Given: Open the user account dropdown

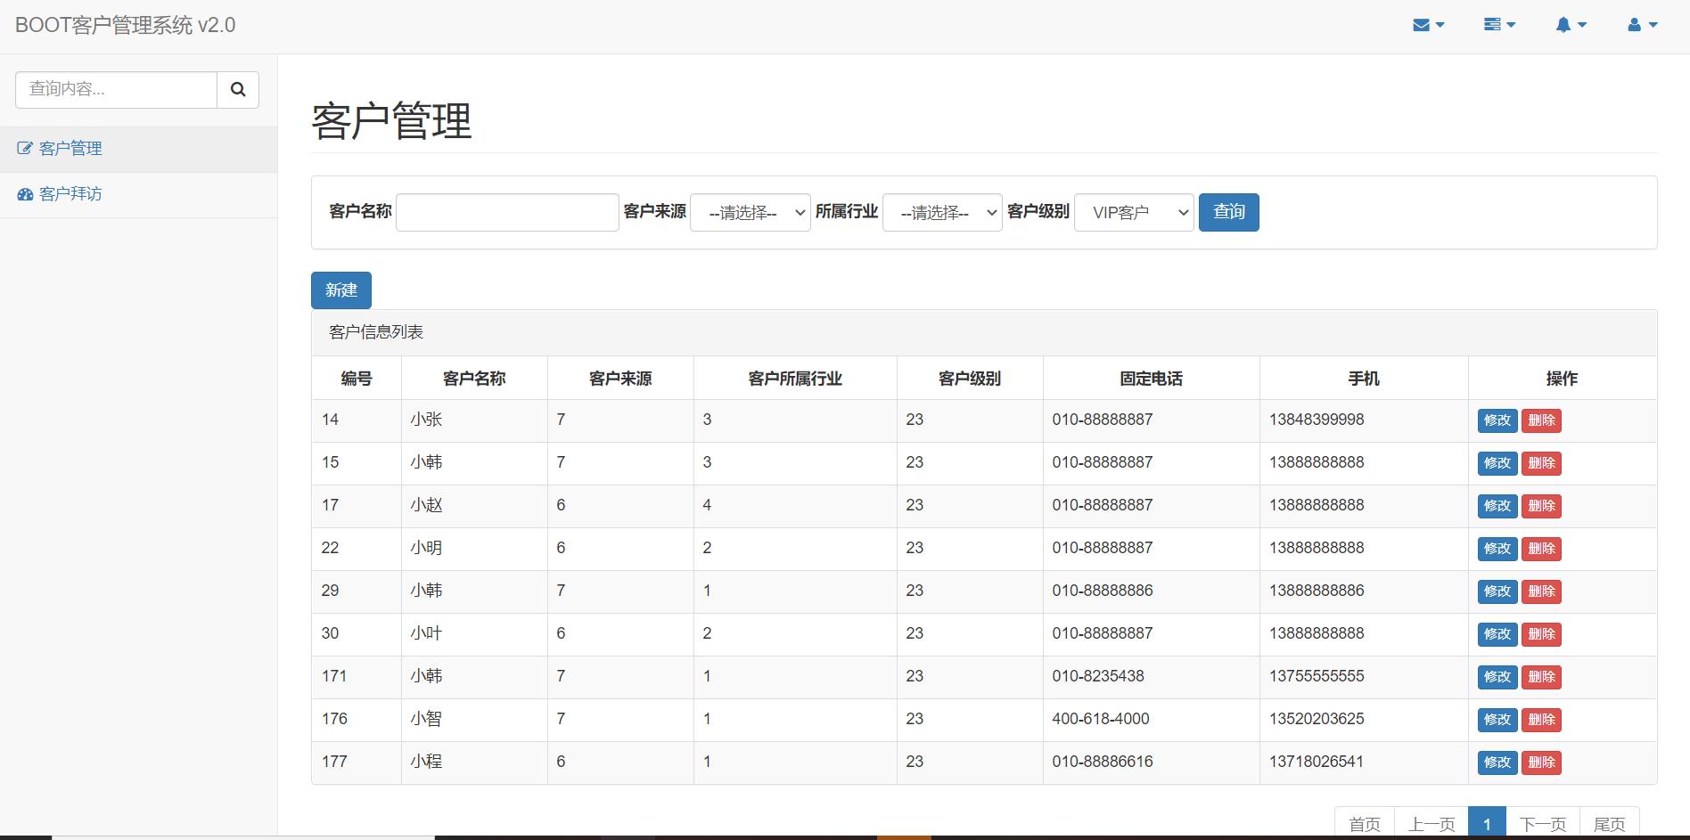Looking at the screenshot, I should pyautogui.click(x=1642, y=25).
